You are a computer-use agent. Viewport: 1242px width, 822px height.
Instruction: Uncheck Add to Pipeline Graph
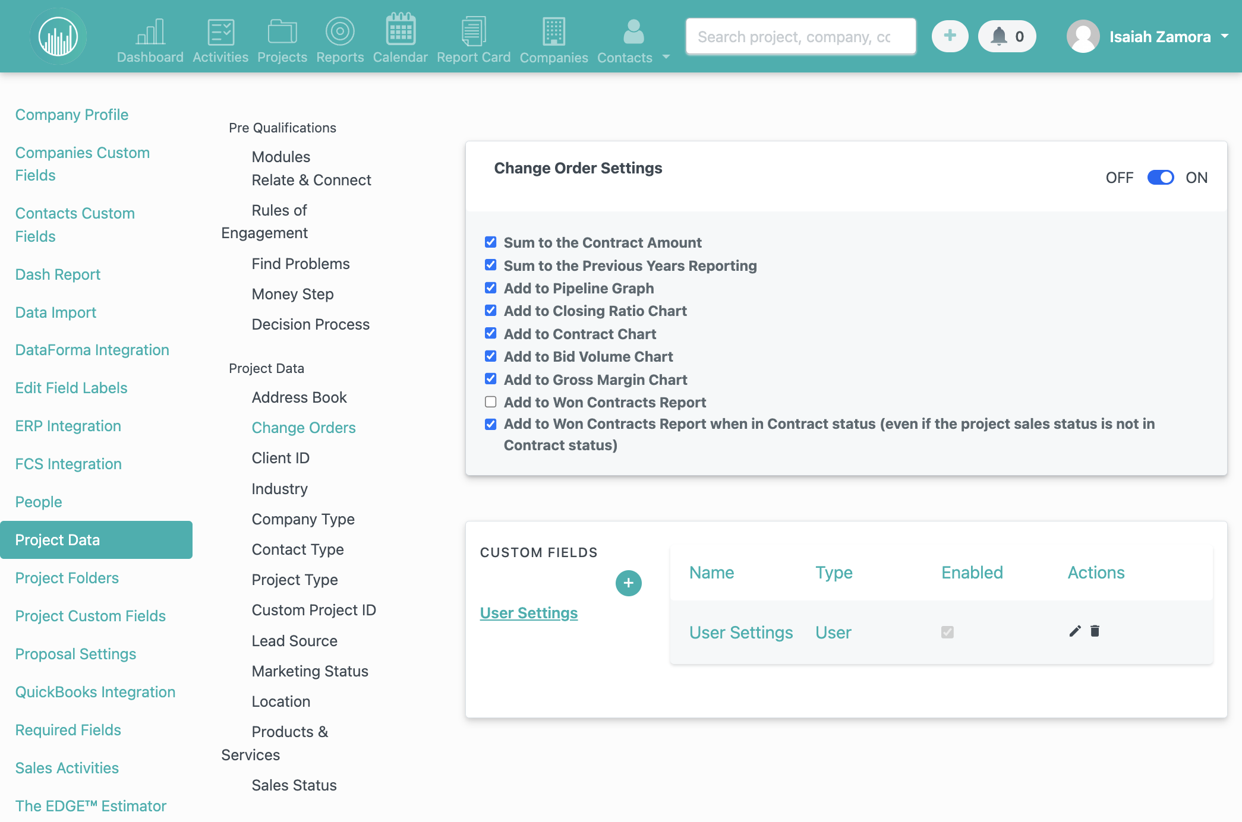click(x=490, y=287)
